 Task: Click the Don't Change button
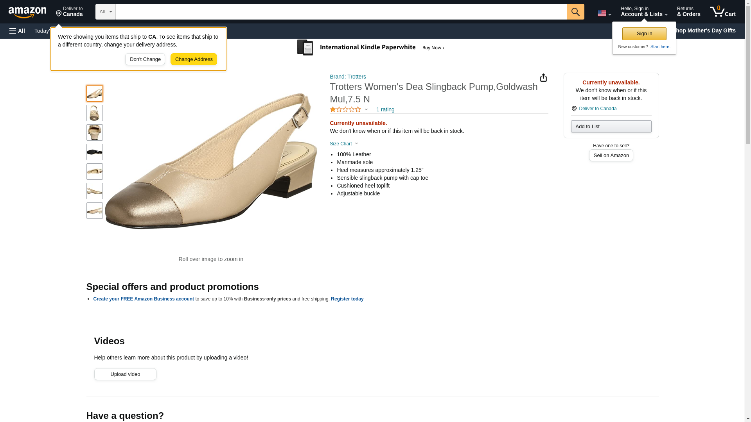click(x=145, y=59)
